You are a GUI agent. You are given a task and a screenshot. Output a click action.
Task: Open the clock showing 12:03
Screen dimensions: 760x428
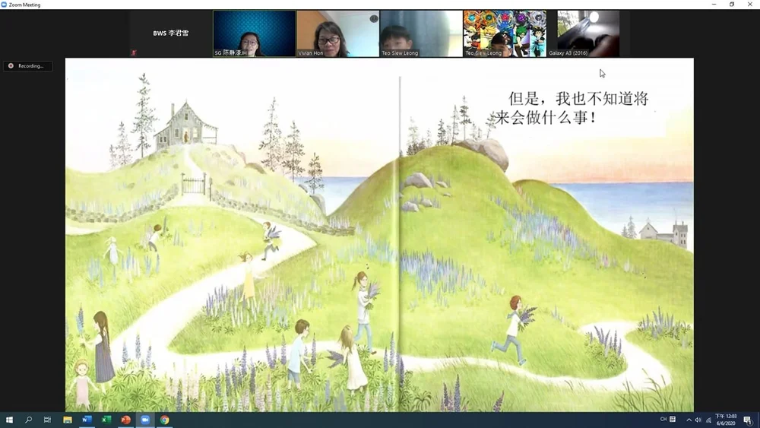click(726, 420)
